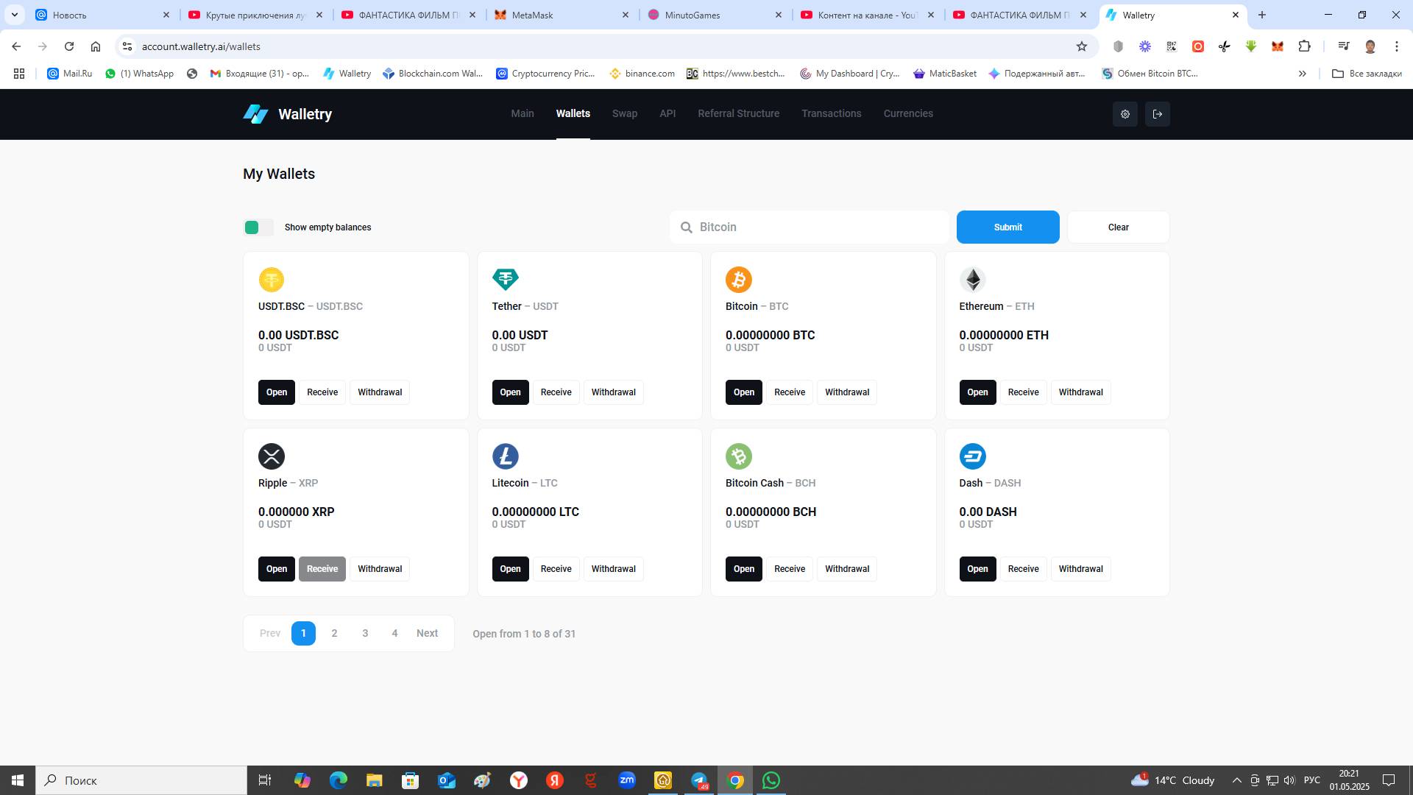Click the Windows taskbar search box
1413x795 pixels.
point(141,780)
